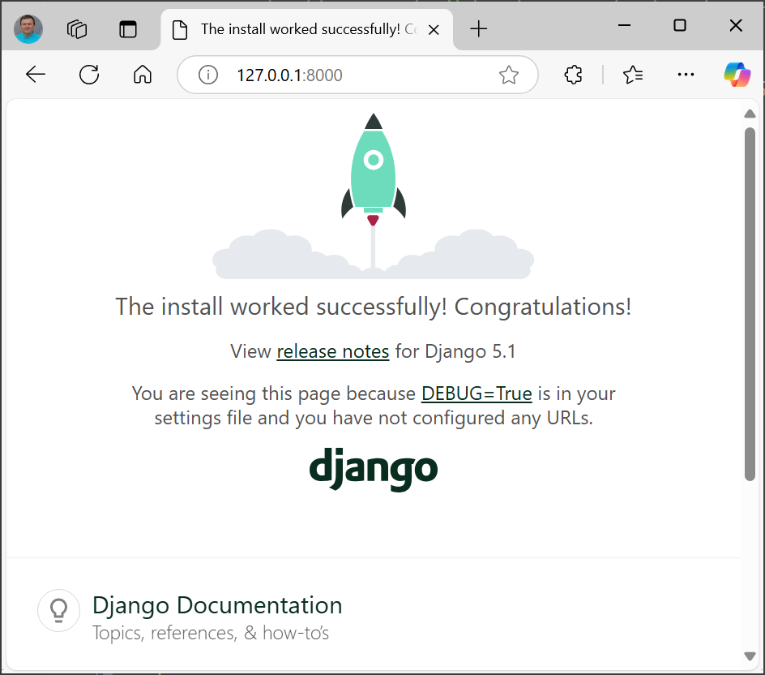Image resolution: width=765 pixels, height=675 pixels.
Task: Open Settings and more ellipsis menu
Action: tap(686, 75)
